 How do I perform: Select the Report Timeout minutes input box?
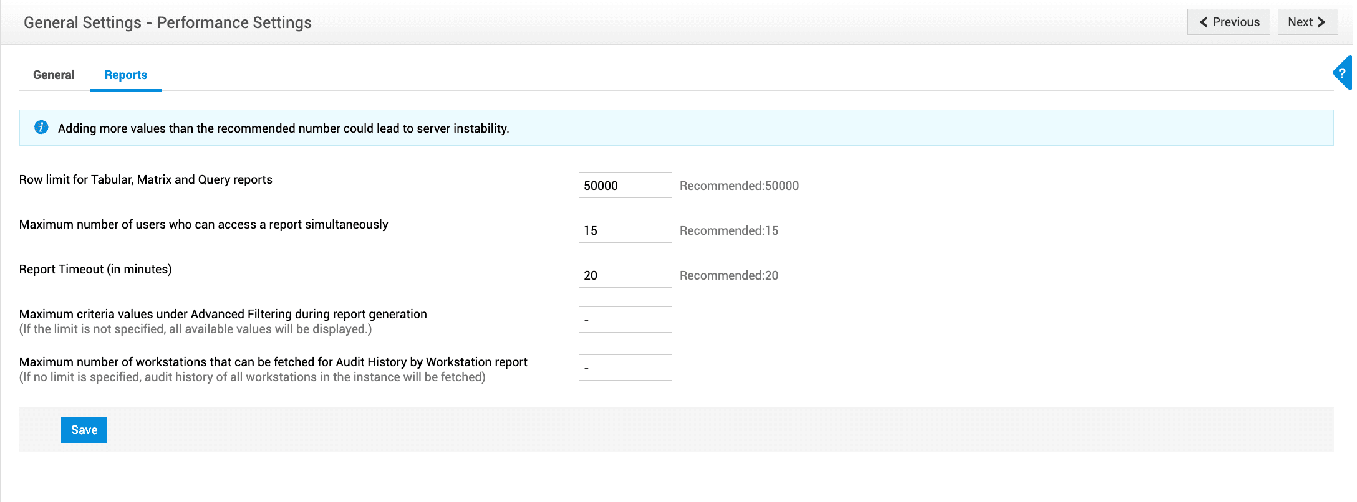[x=625, y=275]
